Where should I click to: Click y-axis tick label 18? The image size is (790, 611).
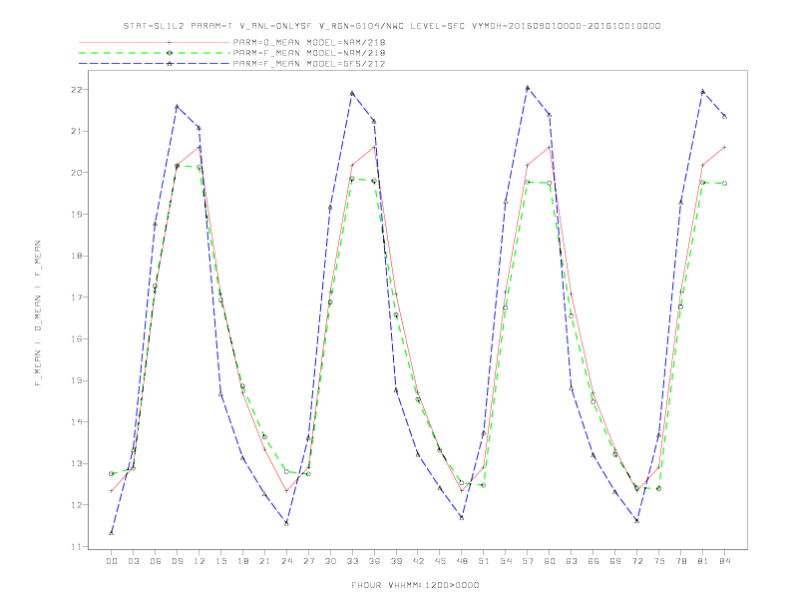click(x=76, y=256)
